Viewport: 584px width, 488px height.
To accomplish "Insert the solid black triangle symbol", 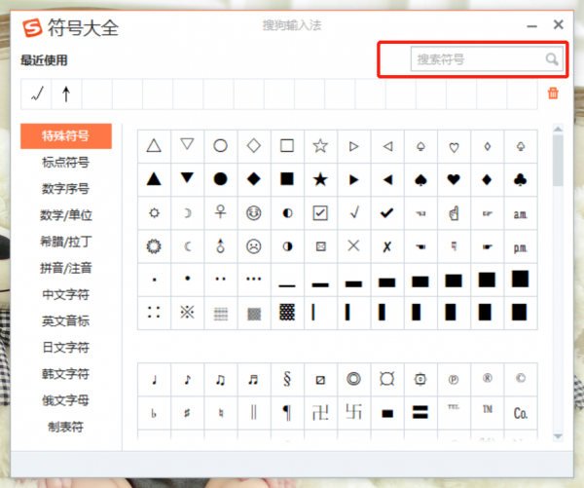I will (x=154, y=179).
